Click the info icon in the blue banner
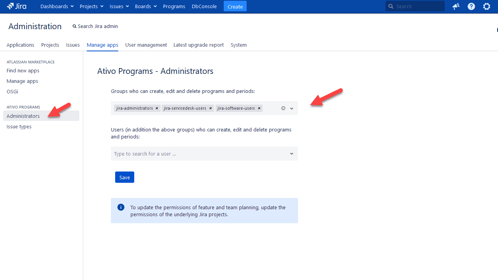The height and width of the screenshot is (280, 498). click(x=121, y=207)
